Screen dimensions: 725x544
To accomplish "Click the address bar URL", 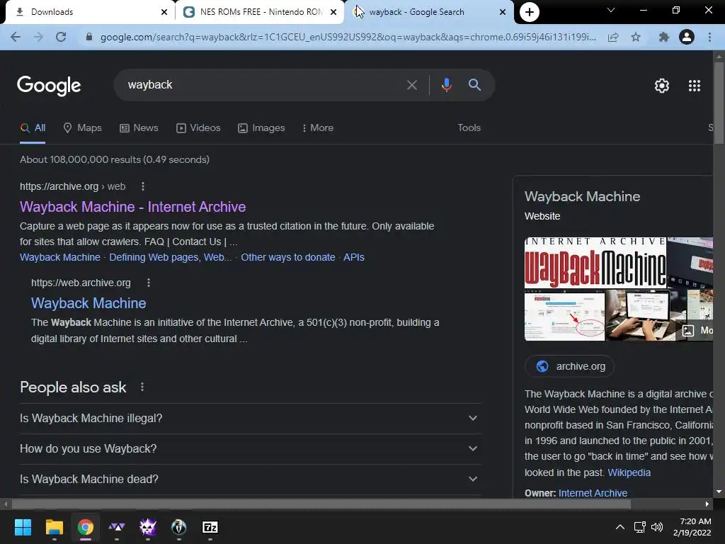I will pyautogui.click(x=348, y=37).
